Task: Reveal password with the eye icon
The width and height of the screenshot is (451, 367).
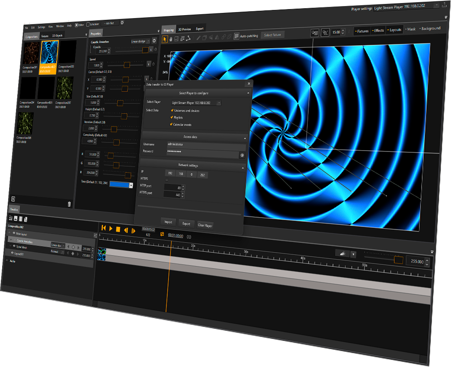Action: (242, 155)
